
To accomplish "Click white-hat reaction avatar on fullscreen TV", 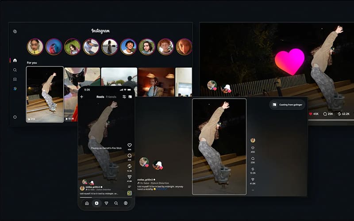I will pos(226,89).
